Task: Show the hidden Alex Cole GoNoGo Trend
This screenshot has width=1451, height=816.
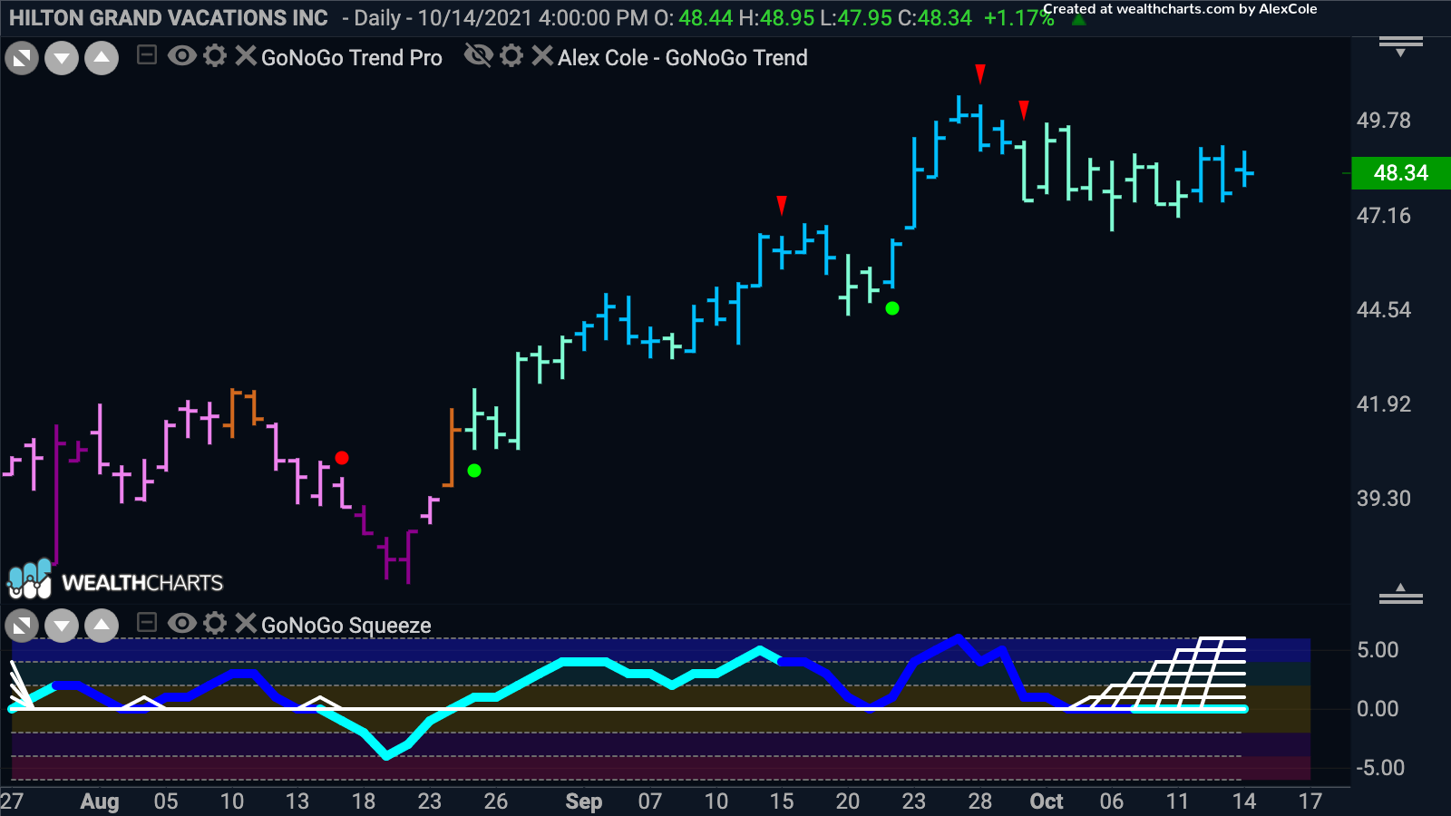Action: pyautogui.click(x=479, y=56)
